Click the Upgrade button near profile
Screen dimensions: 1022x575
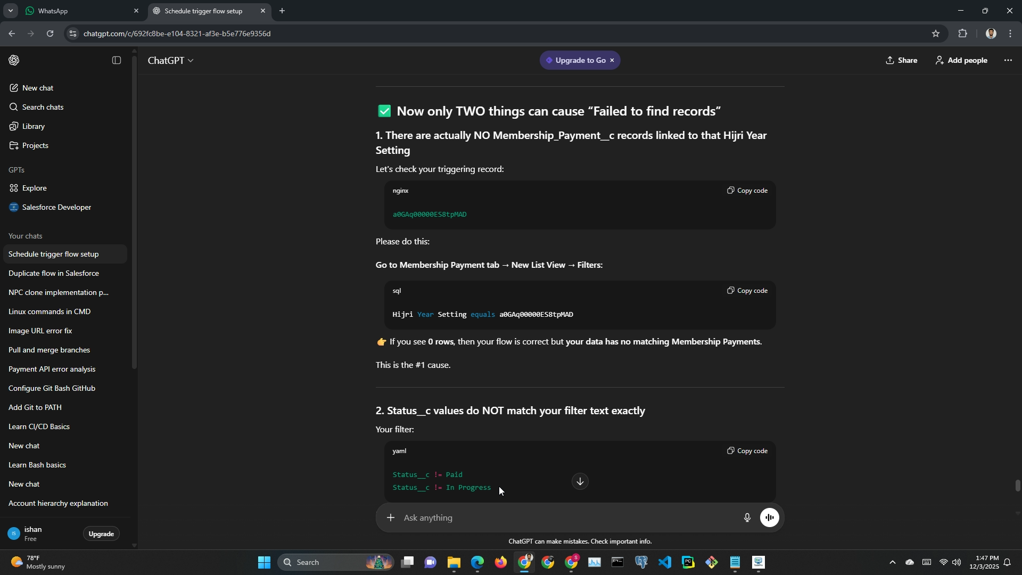pyautogui.click(x=101, y=534)
